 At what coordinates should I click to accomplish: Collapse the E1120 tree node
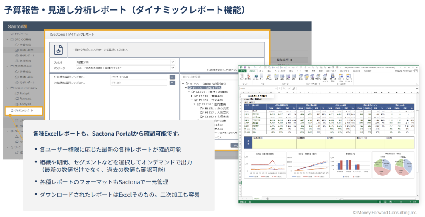click(192, 100)
